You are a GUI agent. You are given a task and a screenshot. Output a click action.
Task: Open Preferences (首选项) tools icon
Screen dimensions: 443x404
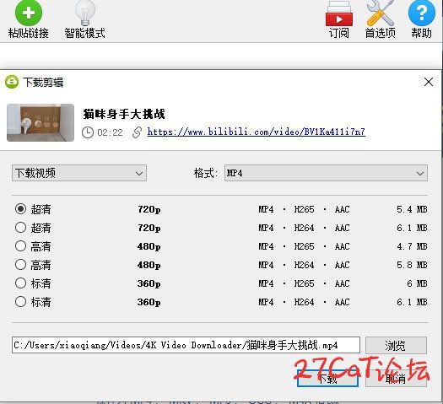(380, 13)
